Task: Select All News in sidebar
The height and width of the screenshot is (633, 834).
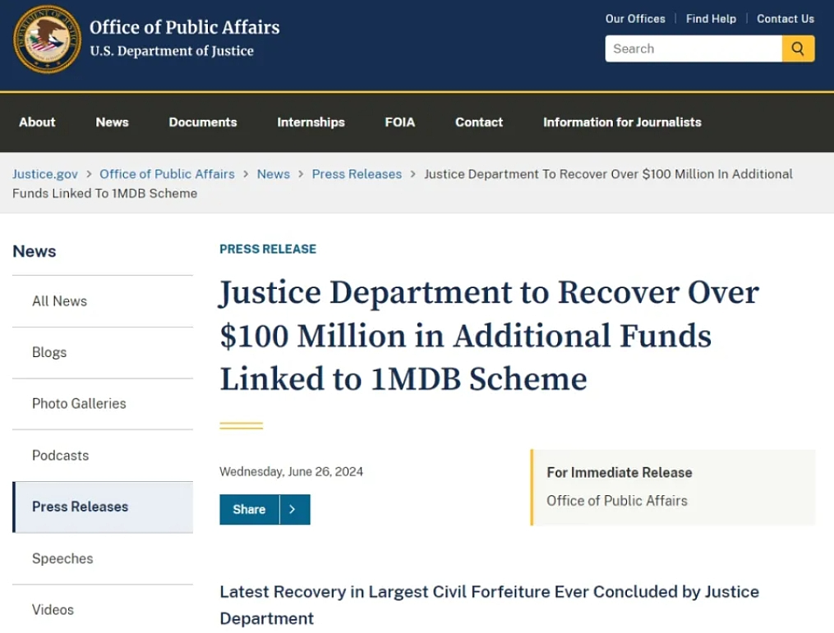Action: click(x=103, y=301)
